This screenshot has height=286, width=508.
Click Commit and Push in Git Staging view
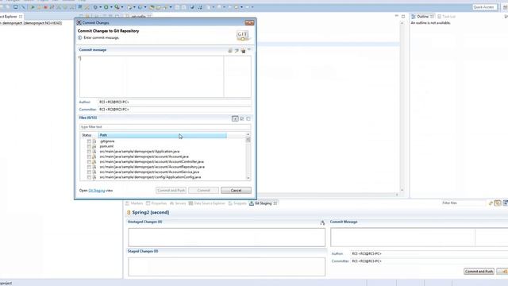pyautogui.click(x=479, y=272)
